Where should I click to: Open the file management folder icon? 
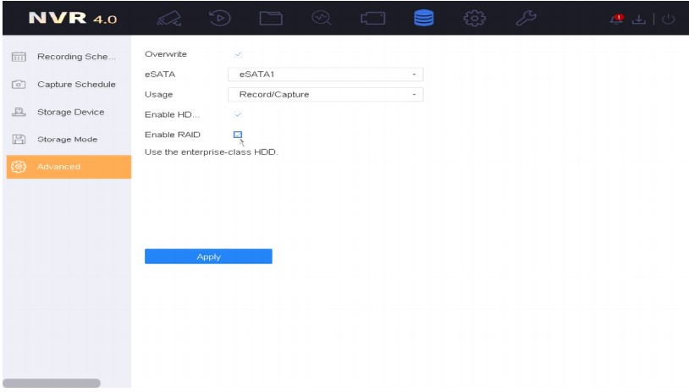[269, 18]
